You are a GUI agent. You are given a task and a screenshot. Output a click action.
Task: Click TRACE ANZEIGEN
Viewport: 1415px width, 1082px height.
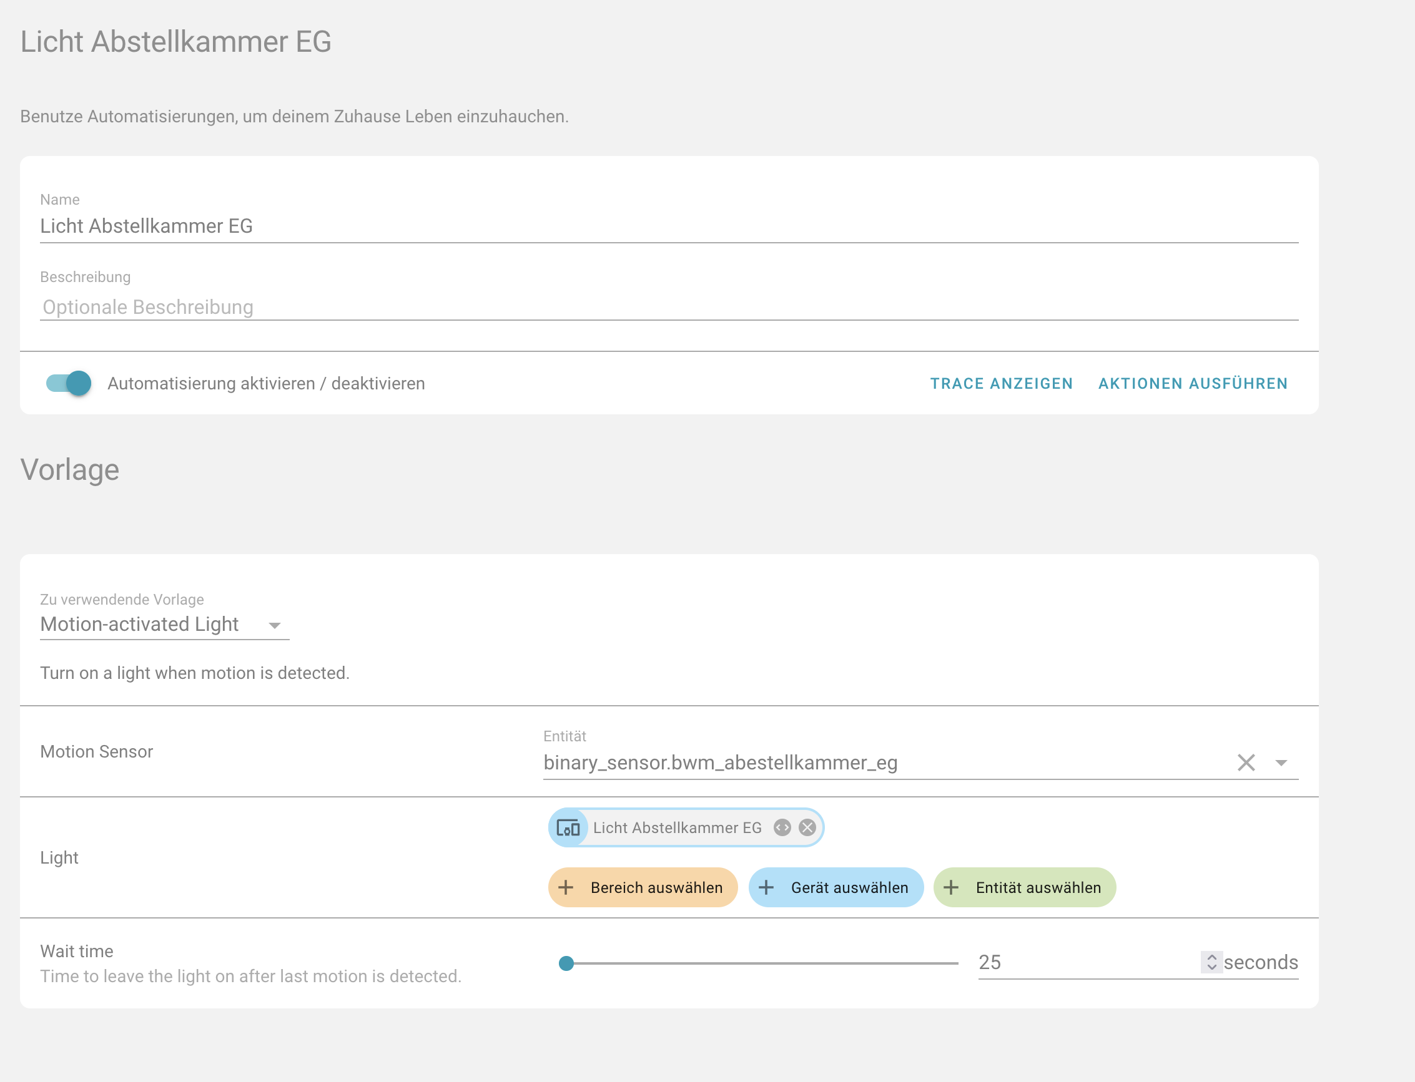coord(1002,384)
